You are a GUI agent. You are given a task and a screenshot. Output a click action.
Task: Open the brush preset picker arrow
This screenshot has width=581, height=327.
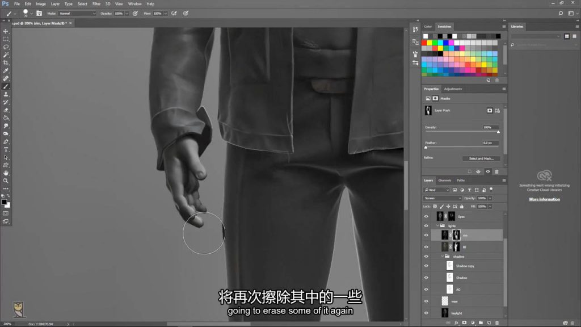click(x=32, y=14)
